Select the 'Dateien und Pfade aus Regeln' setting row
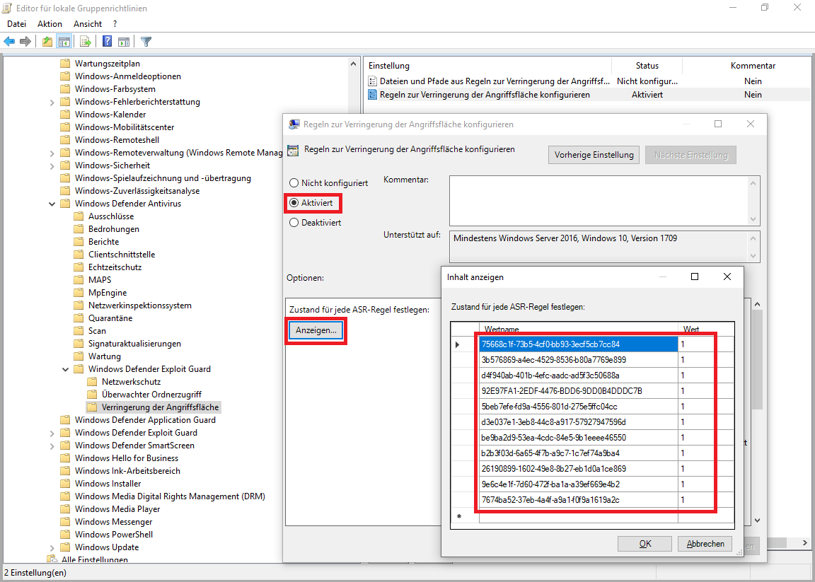This screenshot has height=582, width=815. coord(587,81)
